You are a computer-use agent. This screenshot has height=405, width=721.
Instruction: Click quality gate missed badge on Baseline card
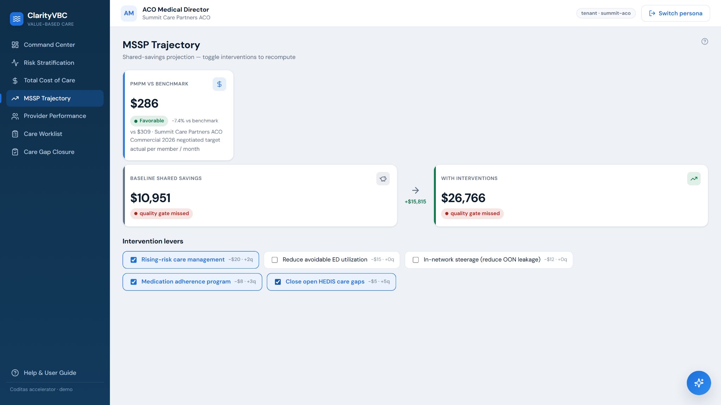pos(161,213)
